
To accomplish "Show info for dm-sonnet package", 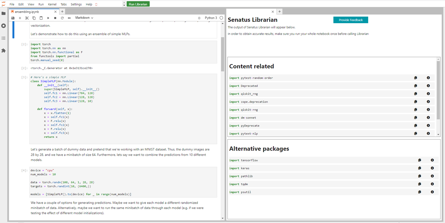I will [x=428, y=117].
